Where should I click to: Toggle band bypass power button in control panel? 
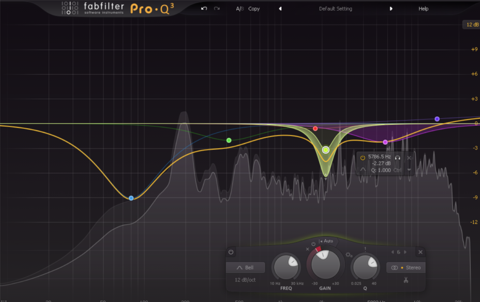(231, 252)
